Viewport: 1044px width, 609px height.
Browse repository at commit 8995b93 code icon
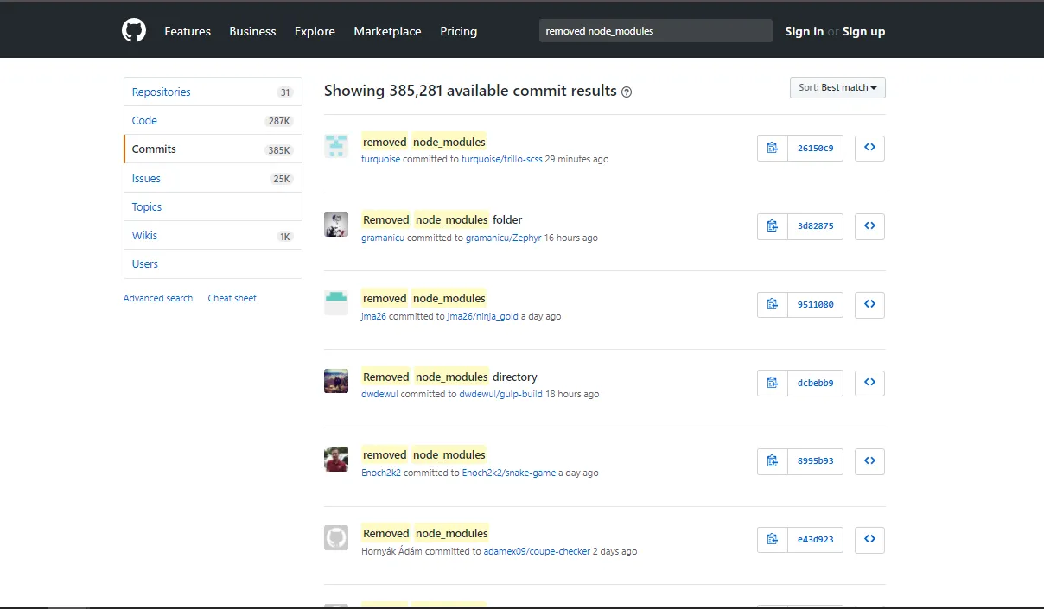[869, 461]
